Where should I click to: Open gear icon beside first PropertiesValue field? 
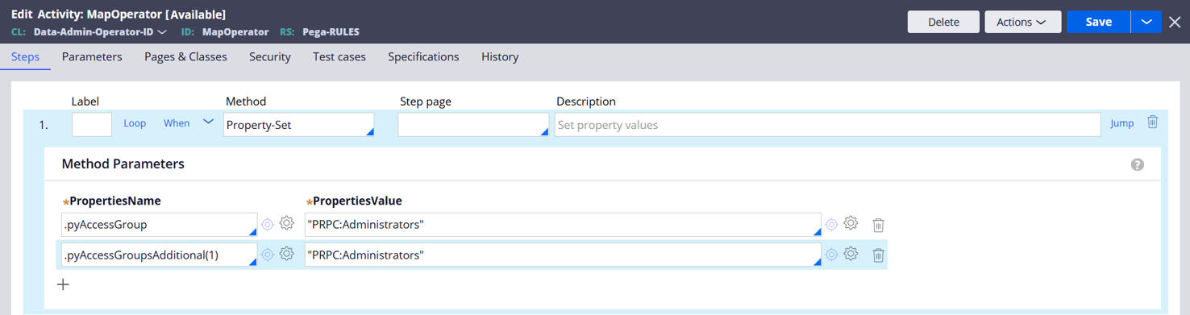click(851, 224)
